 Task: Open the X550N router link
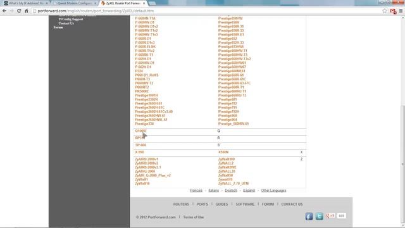point(223,152)
